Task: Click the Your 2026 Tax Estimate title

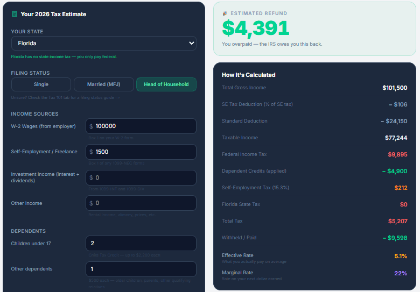Action: 53,14
